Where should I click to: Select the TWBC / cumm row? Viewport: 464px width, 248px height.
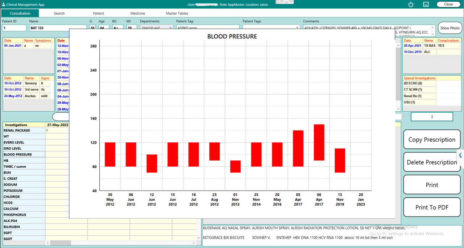coord(24,166)
